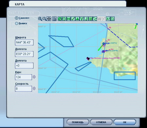The image size is (147, 128).
Task: Increase Скорость value with up arrow
Action: [x=34, y=87]
